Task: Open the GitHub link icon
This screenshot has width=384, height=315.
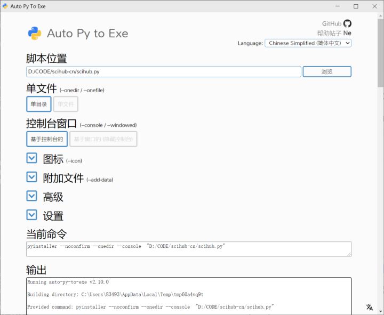Action: [347, 23]
